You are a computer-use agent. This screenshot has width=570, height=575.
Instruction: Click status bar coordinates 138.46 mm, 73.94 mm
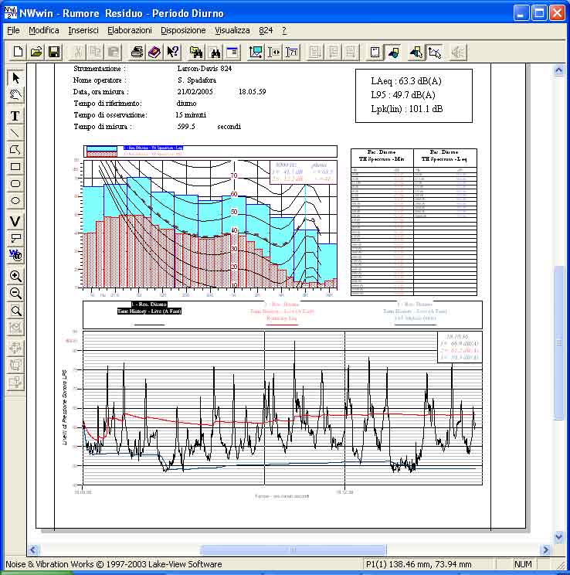point(429,564)
